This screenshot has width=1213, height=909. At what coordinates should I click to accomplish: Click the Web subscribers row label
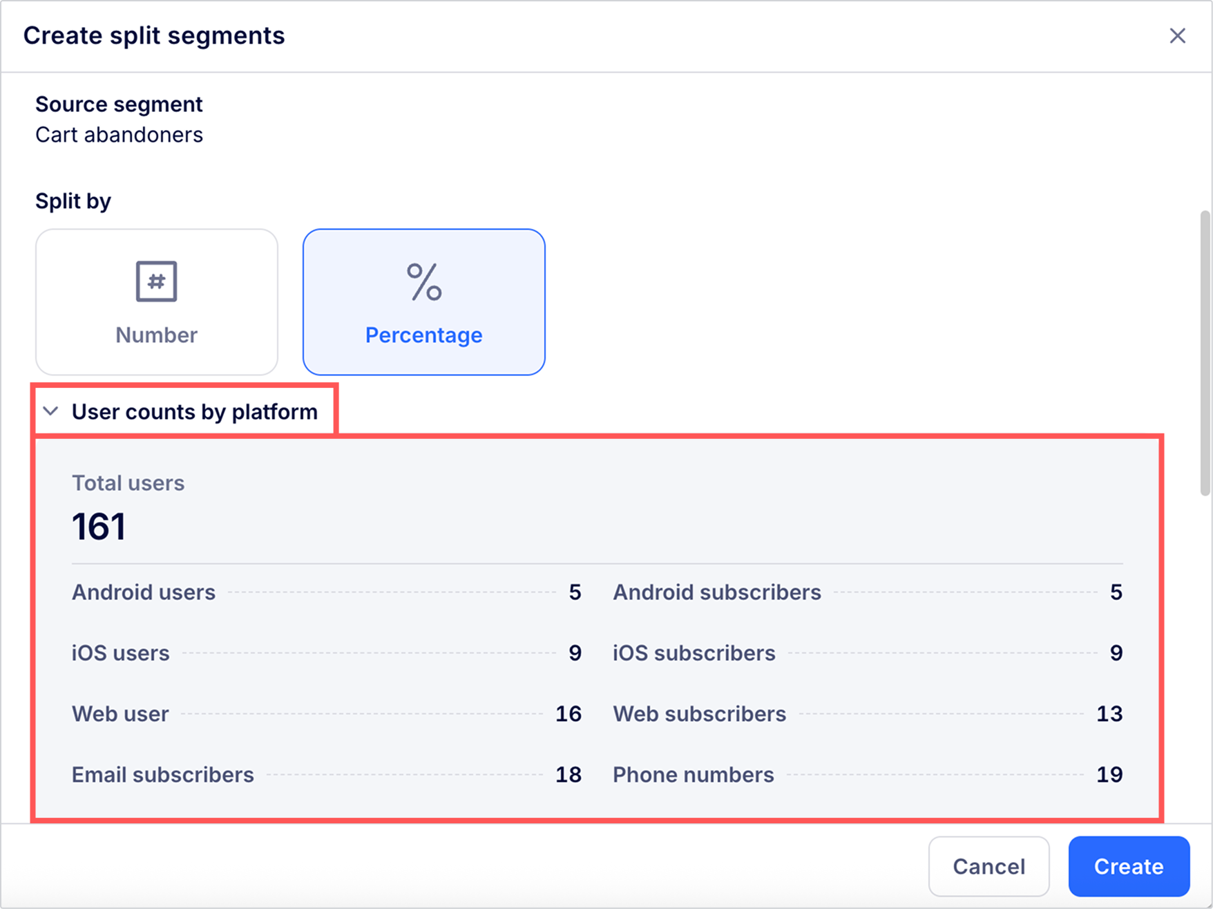[x=700, y=714]
